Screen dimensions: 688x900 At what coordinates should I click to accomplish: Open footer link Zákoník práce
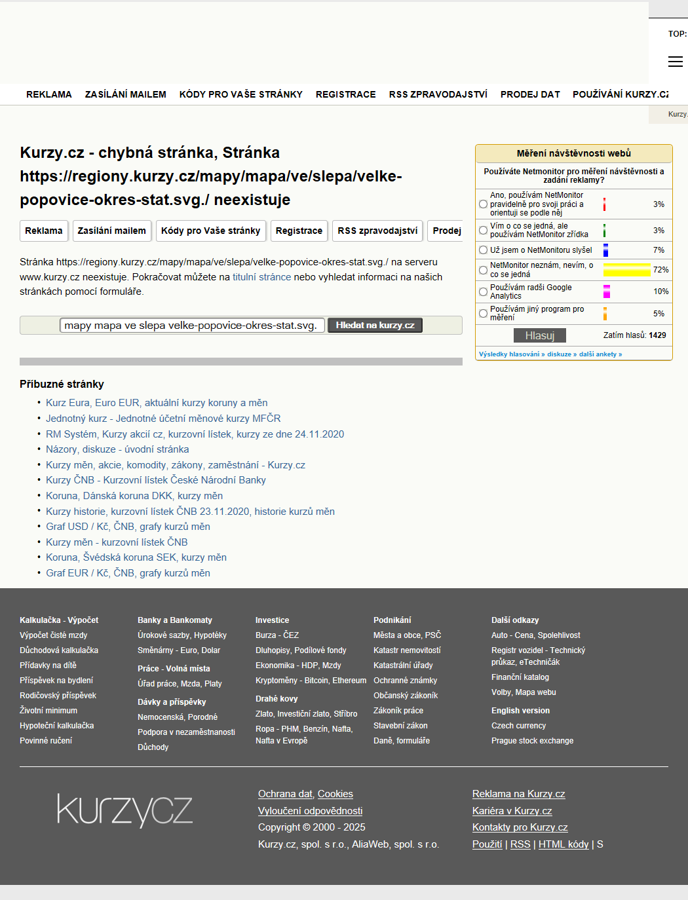point(398,711)
